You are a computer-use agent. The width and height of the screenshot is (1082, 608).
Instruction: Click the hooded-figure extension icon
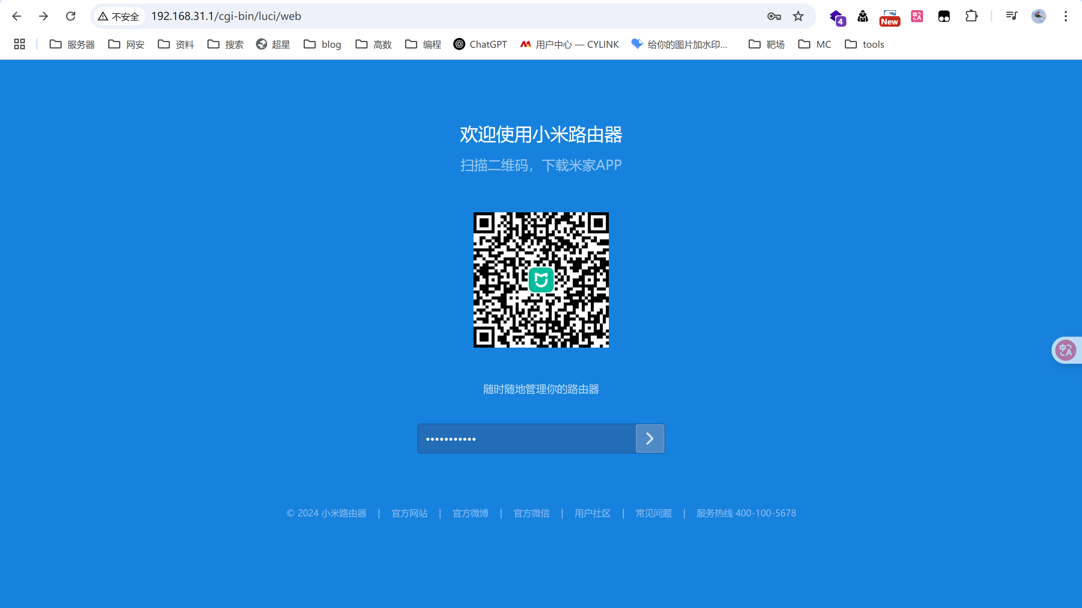863,16
